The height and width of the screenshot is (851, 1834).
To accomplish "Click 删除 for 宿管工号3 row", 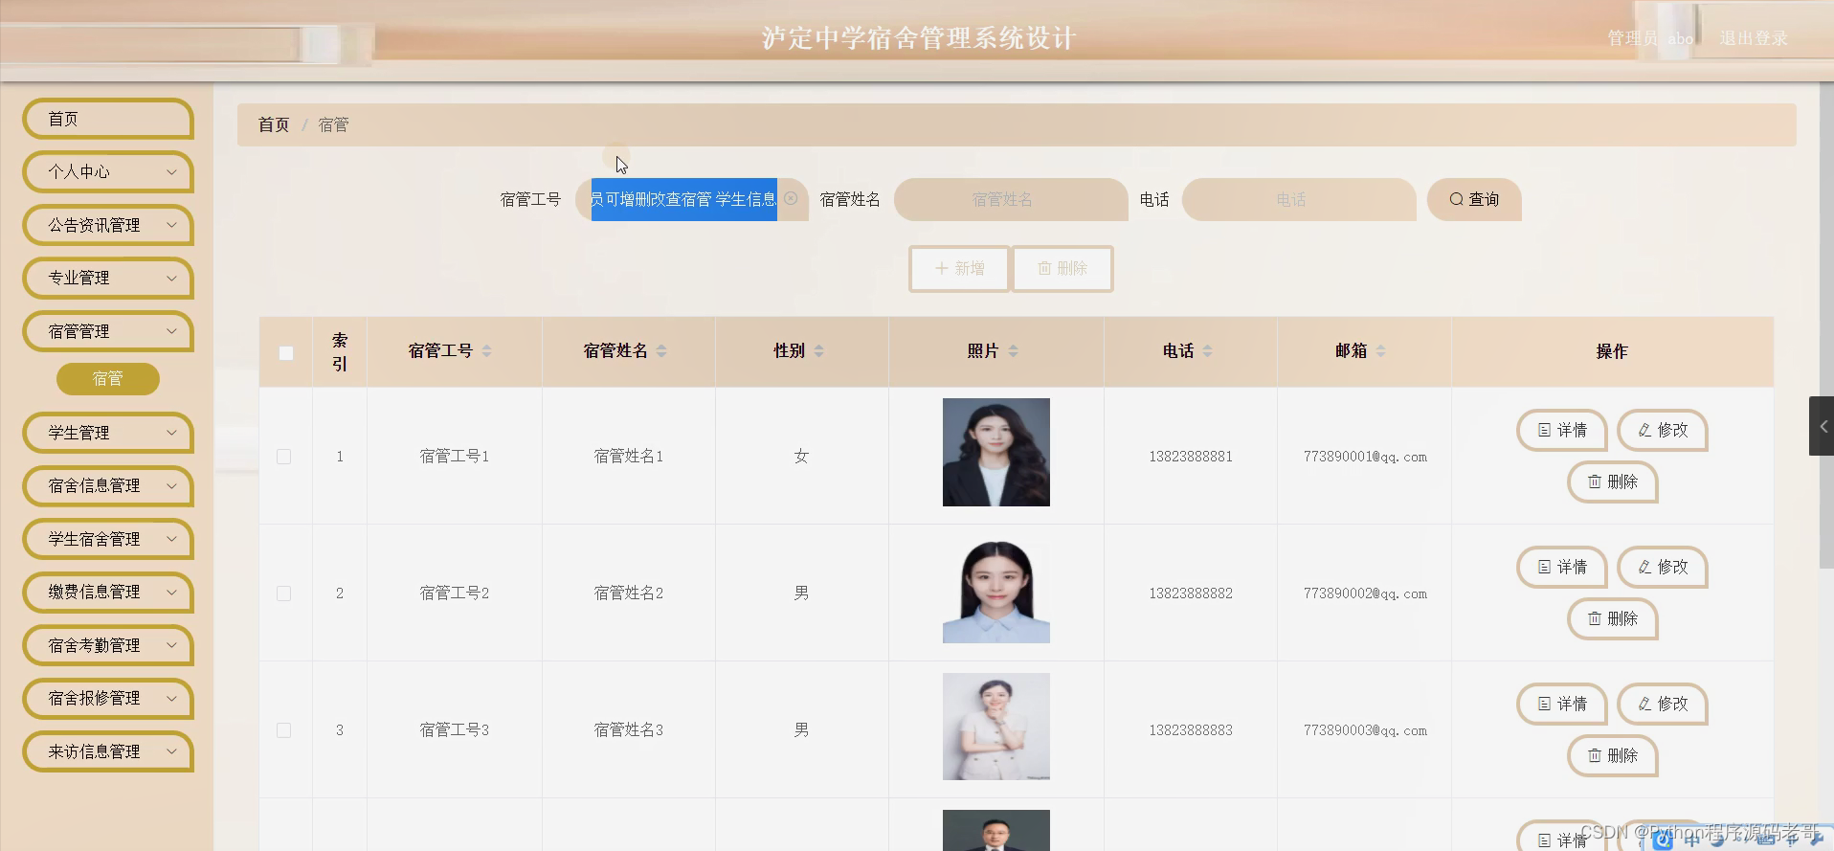I will coord(1613,756).
